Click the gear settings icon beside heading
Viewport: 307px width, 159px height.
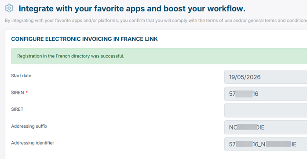click(9, 8)
